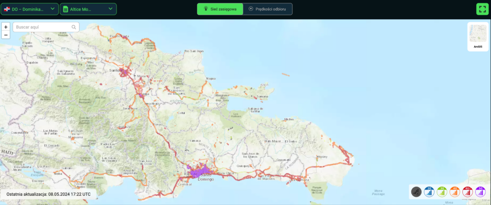Switch to Prędkości odbioru tab
Viewport: 491px width, 205px height.
click(x=268, y=9)
